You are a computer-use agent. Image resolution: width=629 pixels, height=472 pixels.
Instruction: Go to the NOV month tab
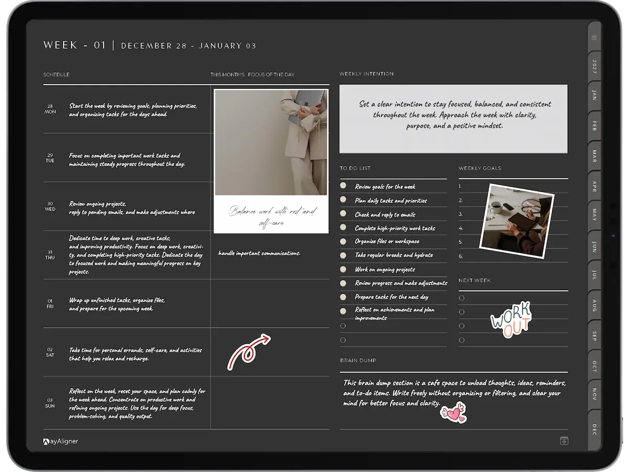click(x=594, y=394)
